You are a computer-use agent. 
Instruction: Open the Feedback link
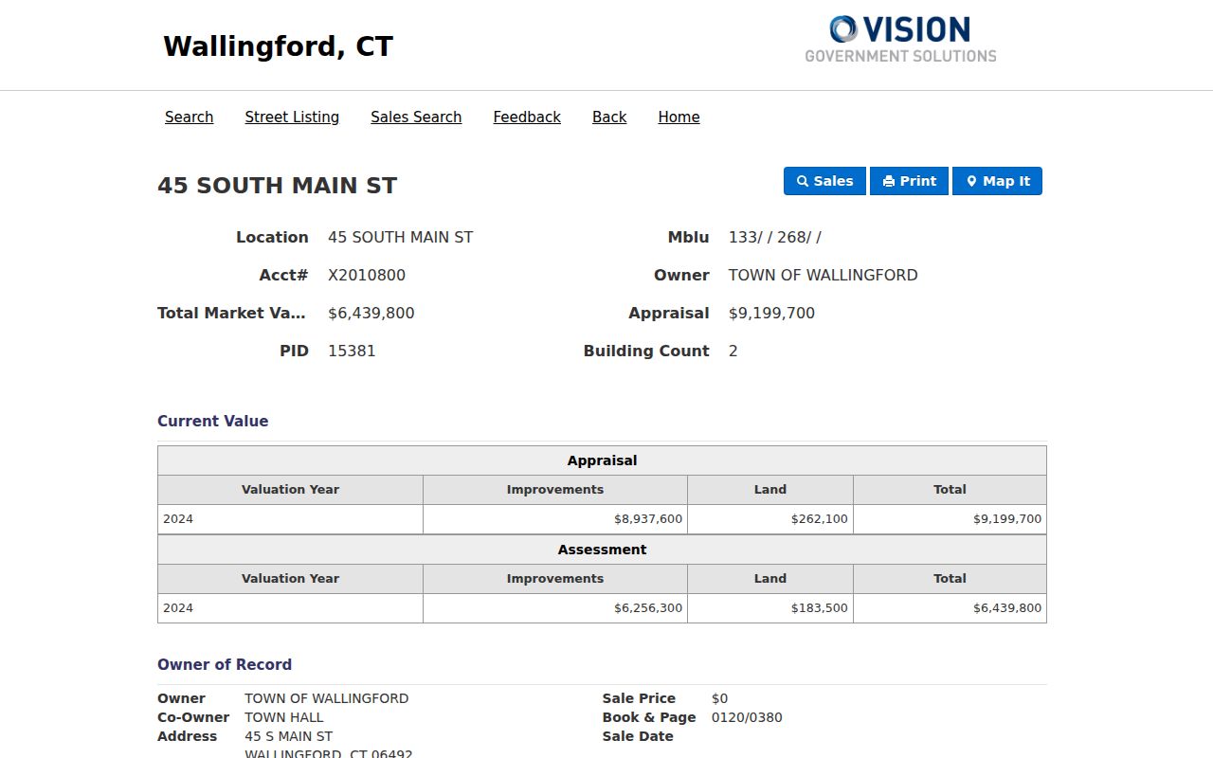pos(527,117)
